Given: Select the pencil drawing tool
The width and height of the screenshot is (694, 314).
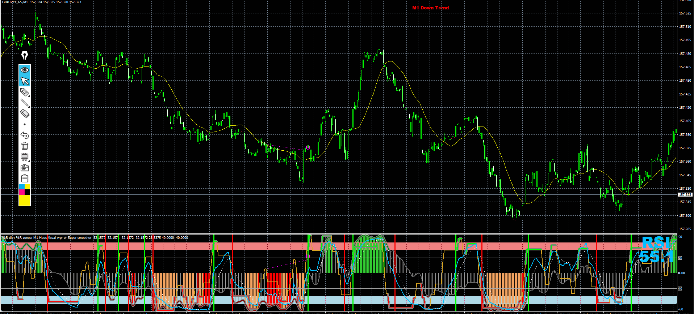Looking at the screenshot, I should coord(25,93).
